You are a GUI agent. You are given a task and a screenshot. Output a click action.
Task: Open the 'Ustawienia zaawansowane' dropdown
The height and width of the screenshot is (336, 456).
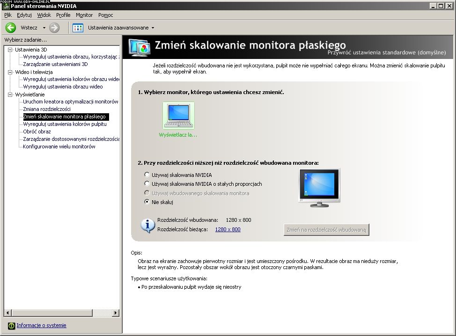153,28
